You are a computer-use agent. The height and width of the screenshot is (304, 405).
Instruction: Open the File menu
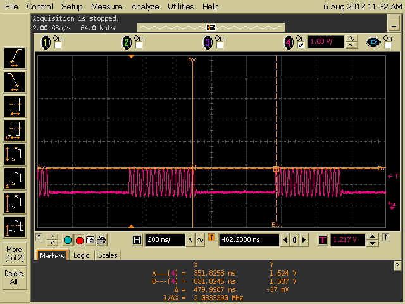(x=11, y=6)
